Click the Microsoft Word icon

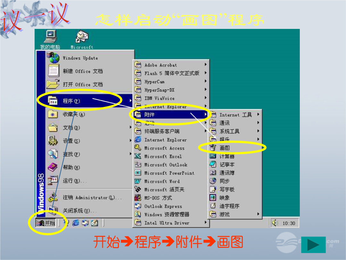click(138, 181)
